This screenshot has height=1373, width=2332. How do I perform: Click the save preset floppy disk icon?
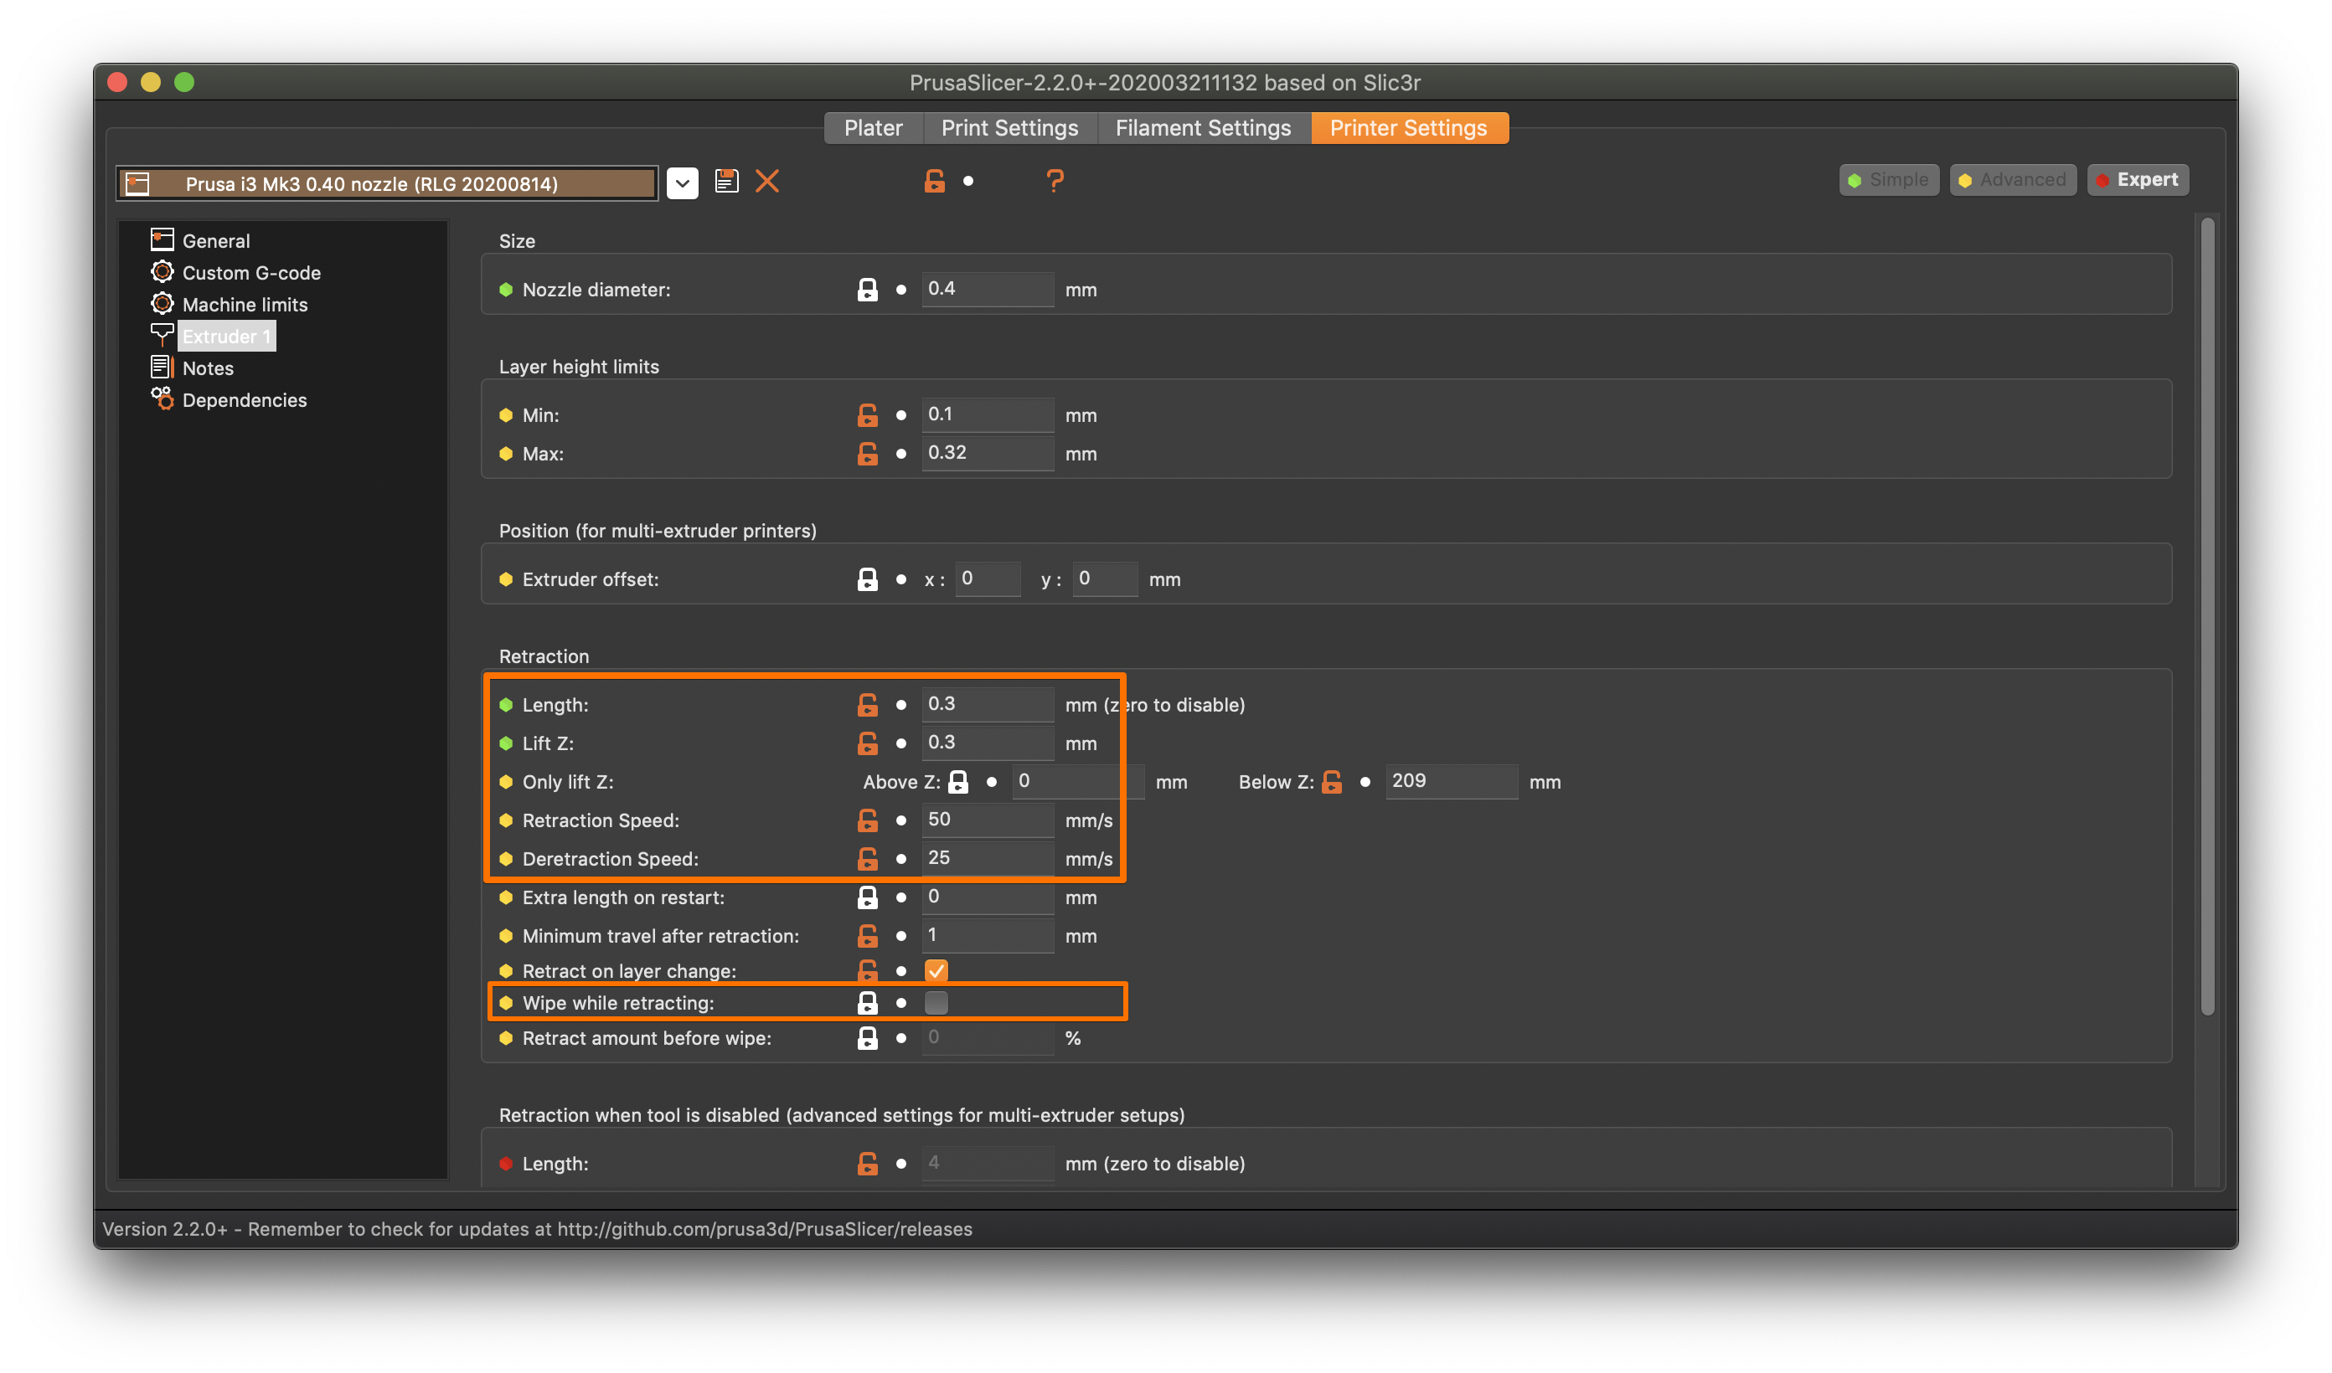click(x=726, y=180)
